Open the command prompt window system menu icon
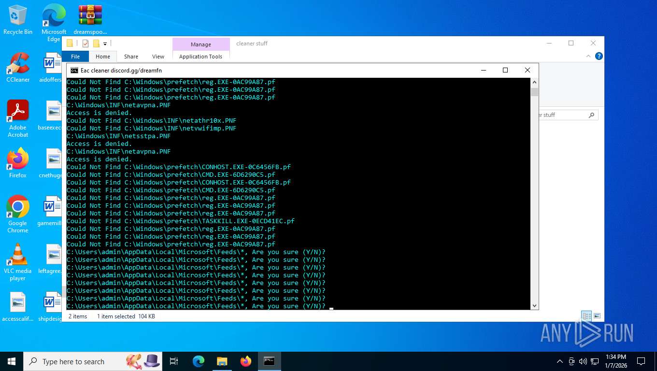This screenshot has width=657, height=371. (x=74, y=71)
